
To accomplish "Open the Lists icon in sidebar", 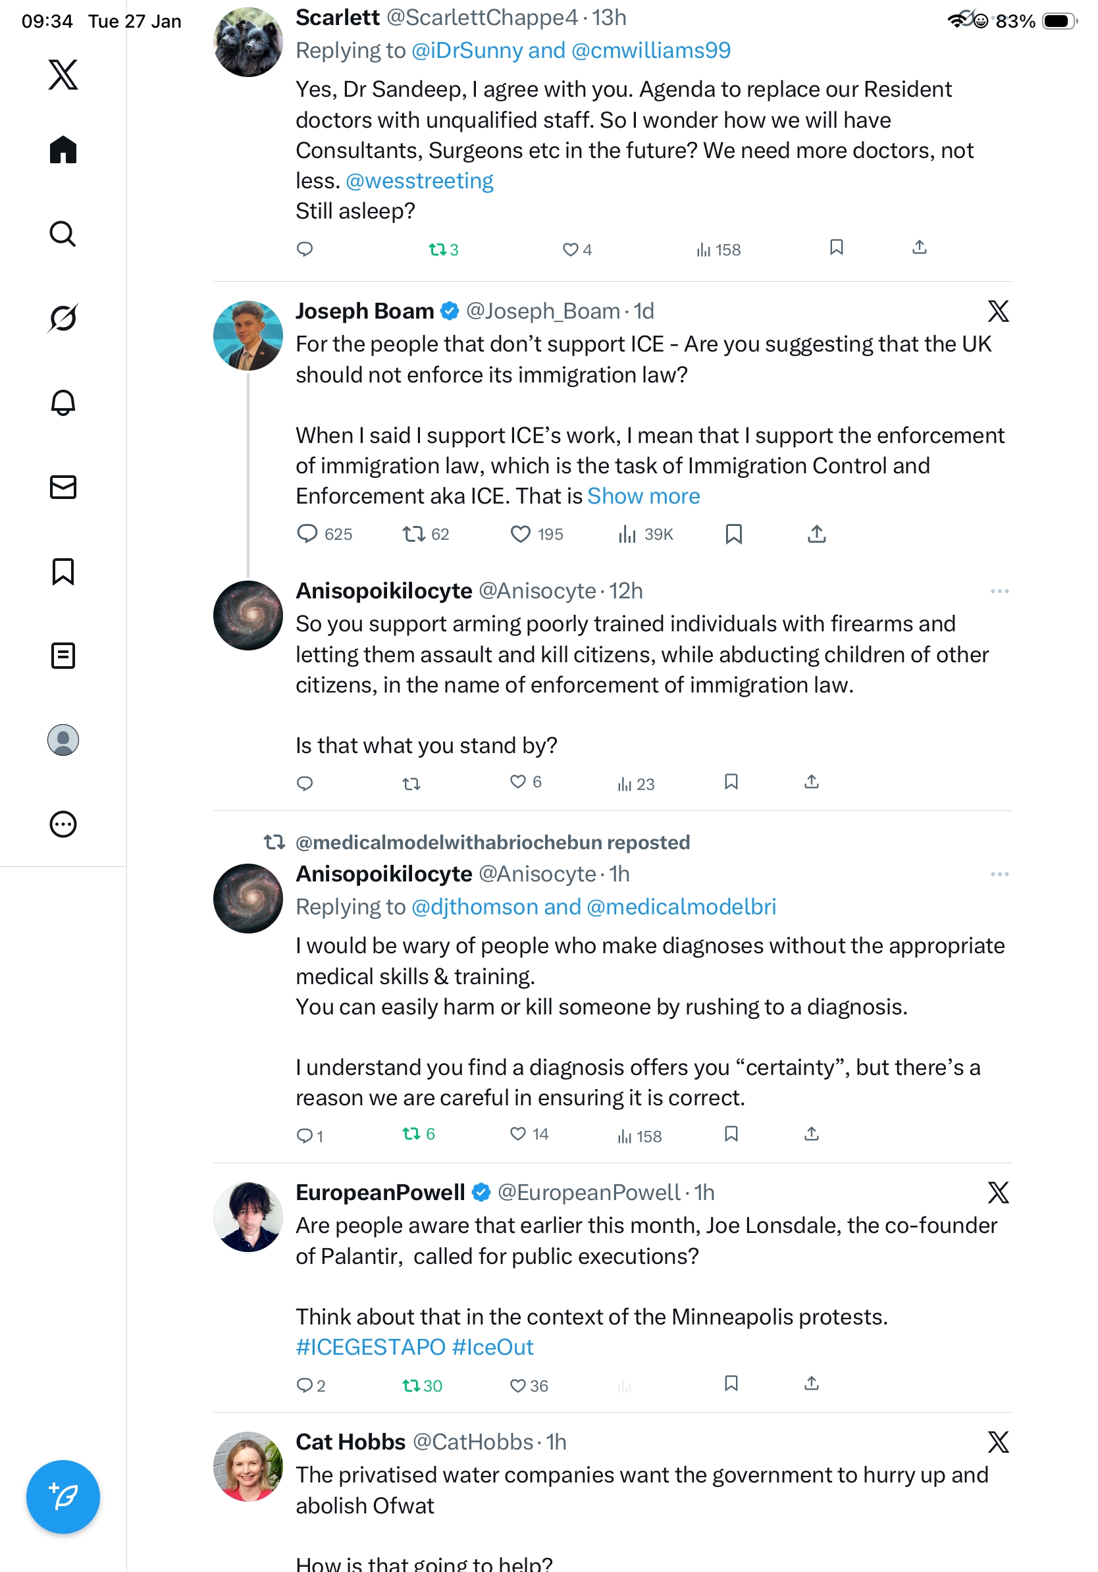I will click(x=63, y=655).
